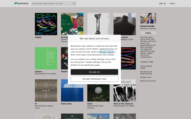Open the Brehy Vlny ocean cover

point(72,93)
